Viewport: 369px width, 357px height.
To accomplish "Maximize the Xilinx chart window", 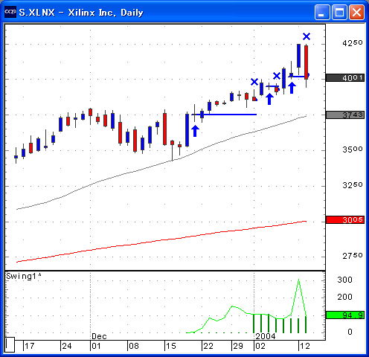I will [339, 12].
